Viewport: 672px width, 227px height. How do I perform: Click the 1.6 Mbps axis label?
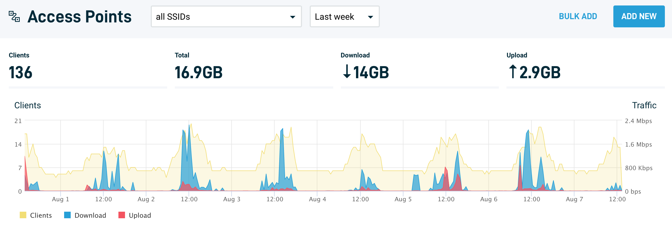pos(638,144)
